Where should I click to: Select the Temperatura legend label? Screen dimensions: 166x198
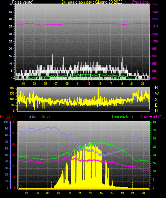coord(122,117)
